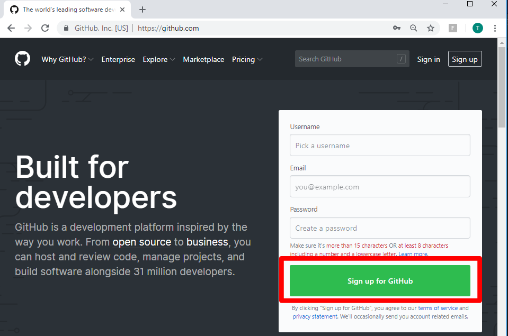This screenshot has width=508, height=336.
Task: Click the zoom magnifier icon in address bar
Action: pos(413,28)
